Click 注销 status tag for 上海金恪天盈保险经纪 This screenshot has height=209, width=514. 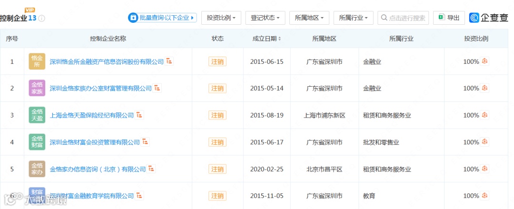(x=217, y=116)
